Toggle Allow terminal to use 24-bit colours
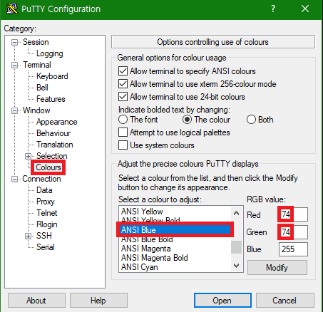Screen dimensions: 323x312 (123, 97)
